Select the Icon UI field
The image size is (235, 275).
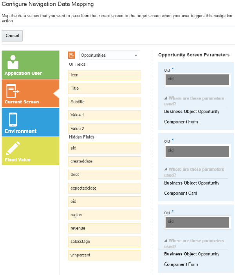[104, 75]
